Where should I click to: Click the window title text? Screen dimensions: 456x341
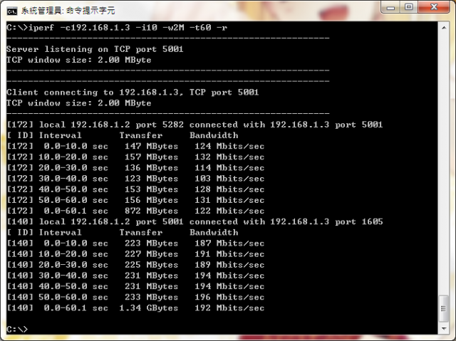pos(68,11)
